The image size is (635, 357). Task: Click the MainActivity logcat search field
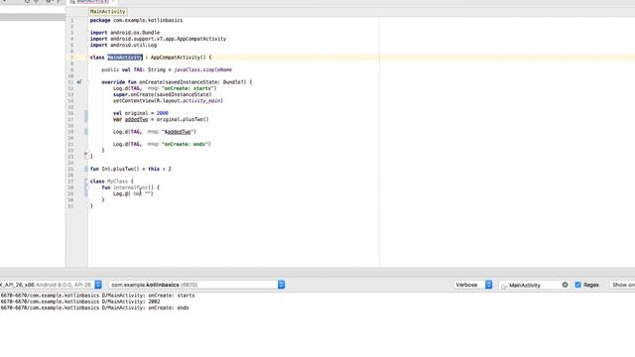(534, 285)
